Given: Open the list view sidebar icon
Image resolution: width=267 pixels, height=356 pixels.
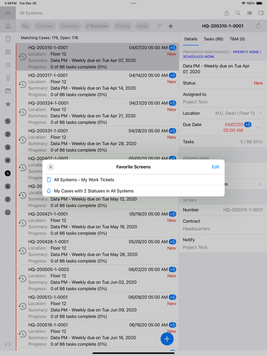Looking at the screenshot, I should pyautogui.click(x=8, y=65).
